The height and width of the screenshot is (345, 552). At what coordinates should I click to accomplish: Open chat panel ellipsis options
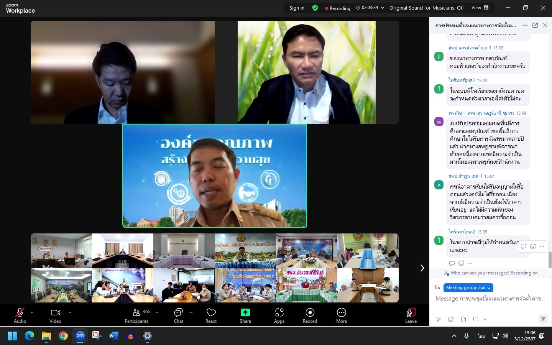[525, 25]
